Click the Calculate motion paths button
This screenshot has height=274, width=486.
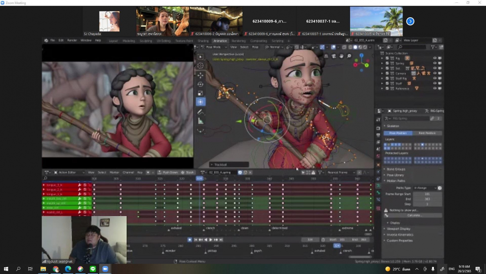coord(414,216)
